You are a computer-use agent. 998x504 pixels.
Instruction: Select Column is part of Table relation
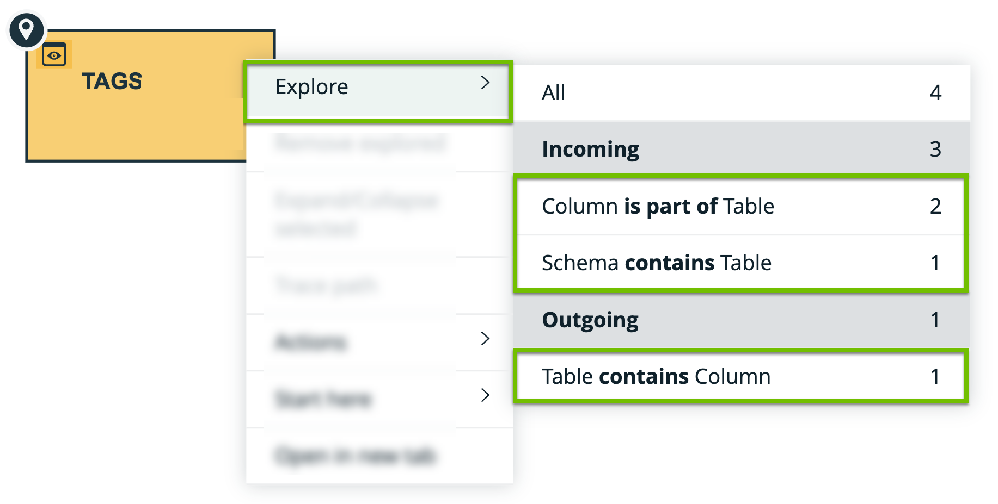pos(658,206)
